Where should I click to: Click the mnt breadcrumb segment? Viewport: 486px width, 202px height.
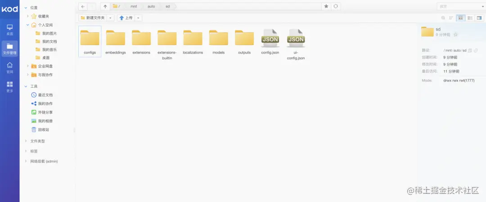[x=134, y=6]
